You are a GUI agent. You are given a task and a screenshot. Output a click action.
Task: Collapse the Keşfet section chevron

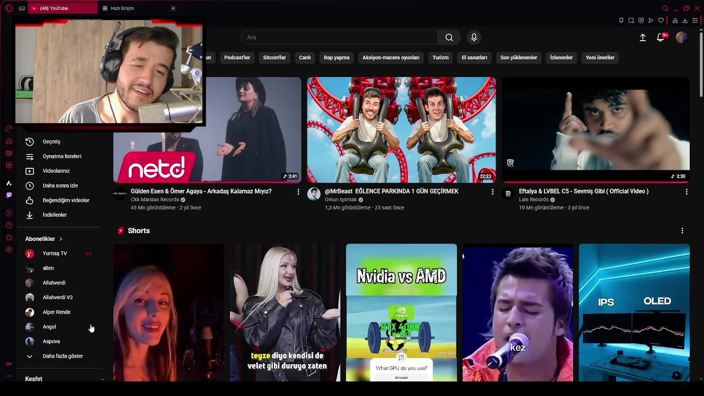102,379
